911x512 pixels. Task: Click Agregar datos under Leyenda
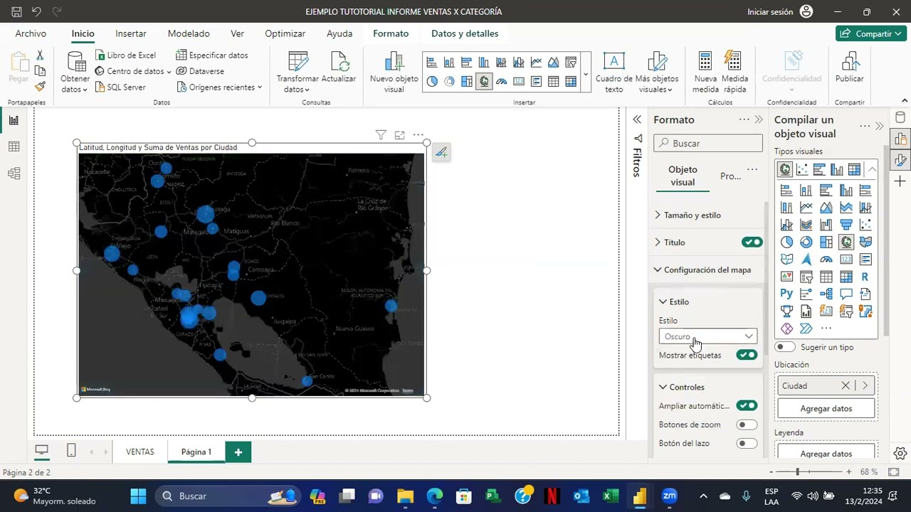pyautogui.click(x=826, y=452)
